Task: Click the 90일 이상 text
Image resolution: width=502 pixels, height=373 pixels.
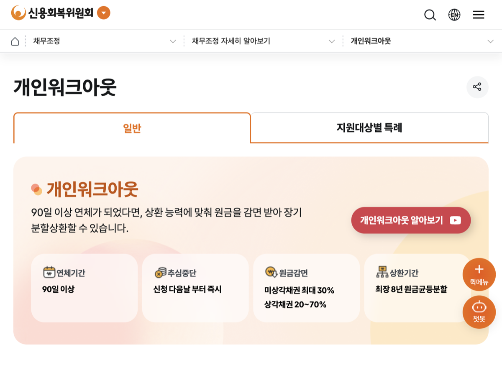Action: pos(58,289)
